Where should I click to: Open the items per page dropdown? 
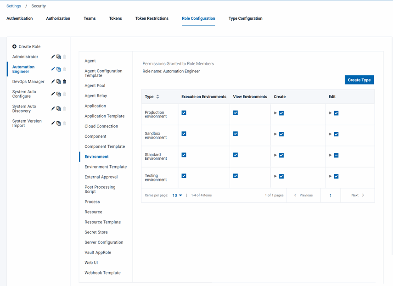click(177, 195)
